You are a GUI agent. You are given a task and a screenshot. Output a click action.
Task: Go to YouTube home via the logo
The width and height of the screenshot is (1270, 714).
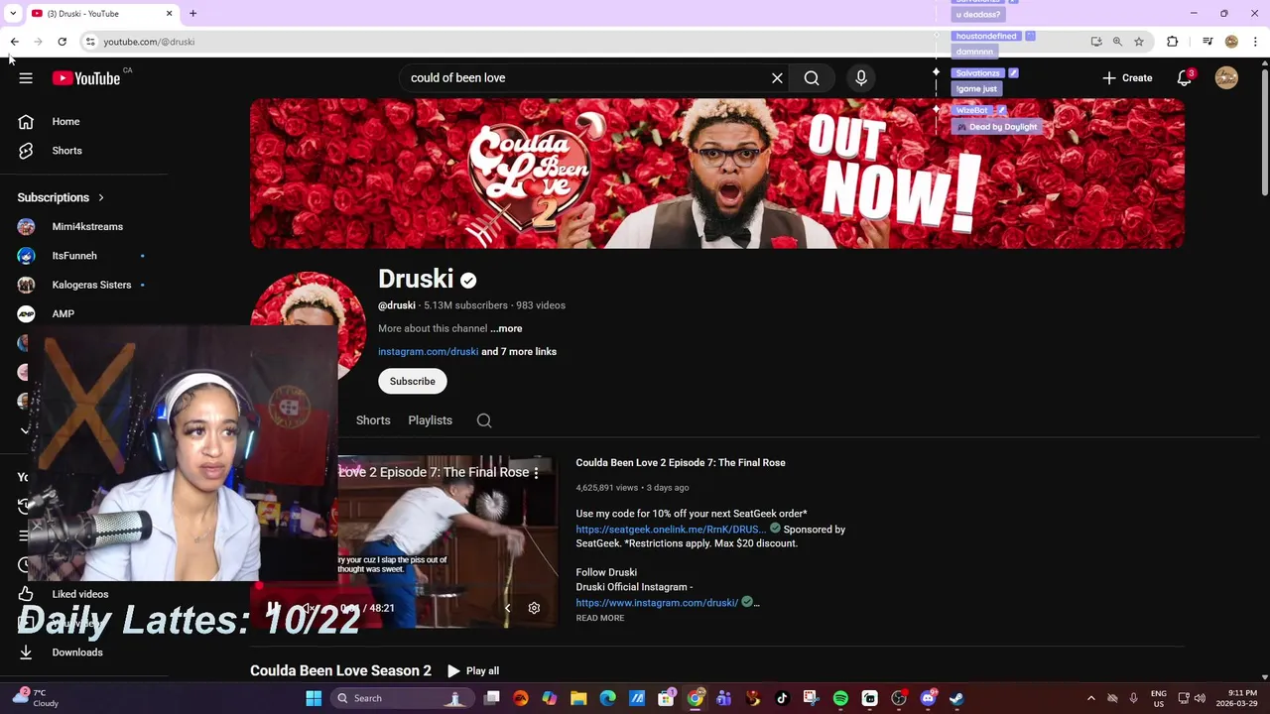pos(86,78)
